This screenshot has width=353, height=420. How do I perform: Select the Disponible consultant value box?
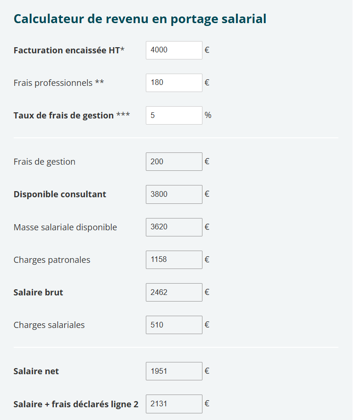tap(174, 194)
